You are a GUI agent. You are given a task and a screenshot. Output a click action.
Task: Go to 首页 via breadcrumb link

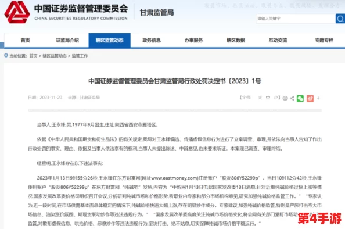[x=34, y=56]
